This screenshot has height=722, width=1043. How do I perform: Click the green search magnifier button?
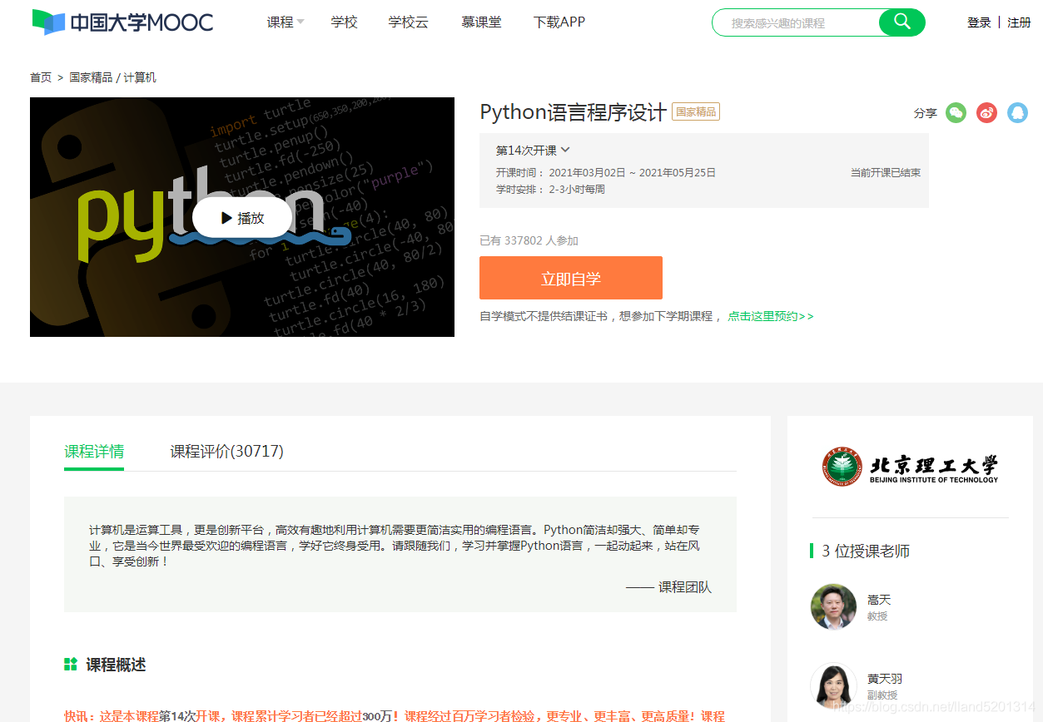[x=902, y=22]
